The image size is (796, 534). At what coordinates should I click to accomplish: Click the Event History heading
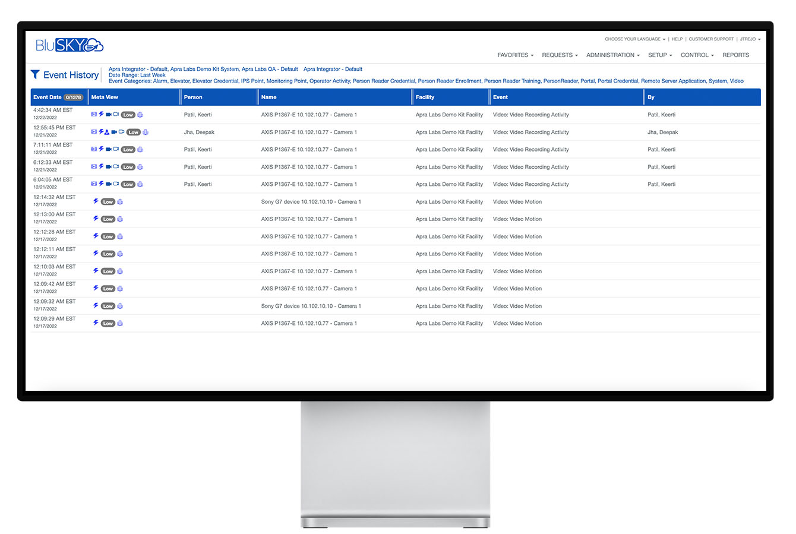[71, 75]
